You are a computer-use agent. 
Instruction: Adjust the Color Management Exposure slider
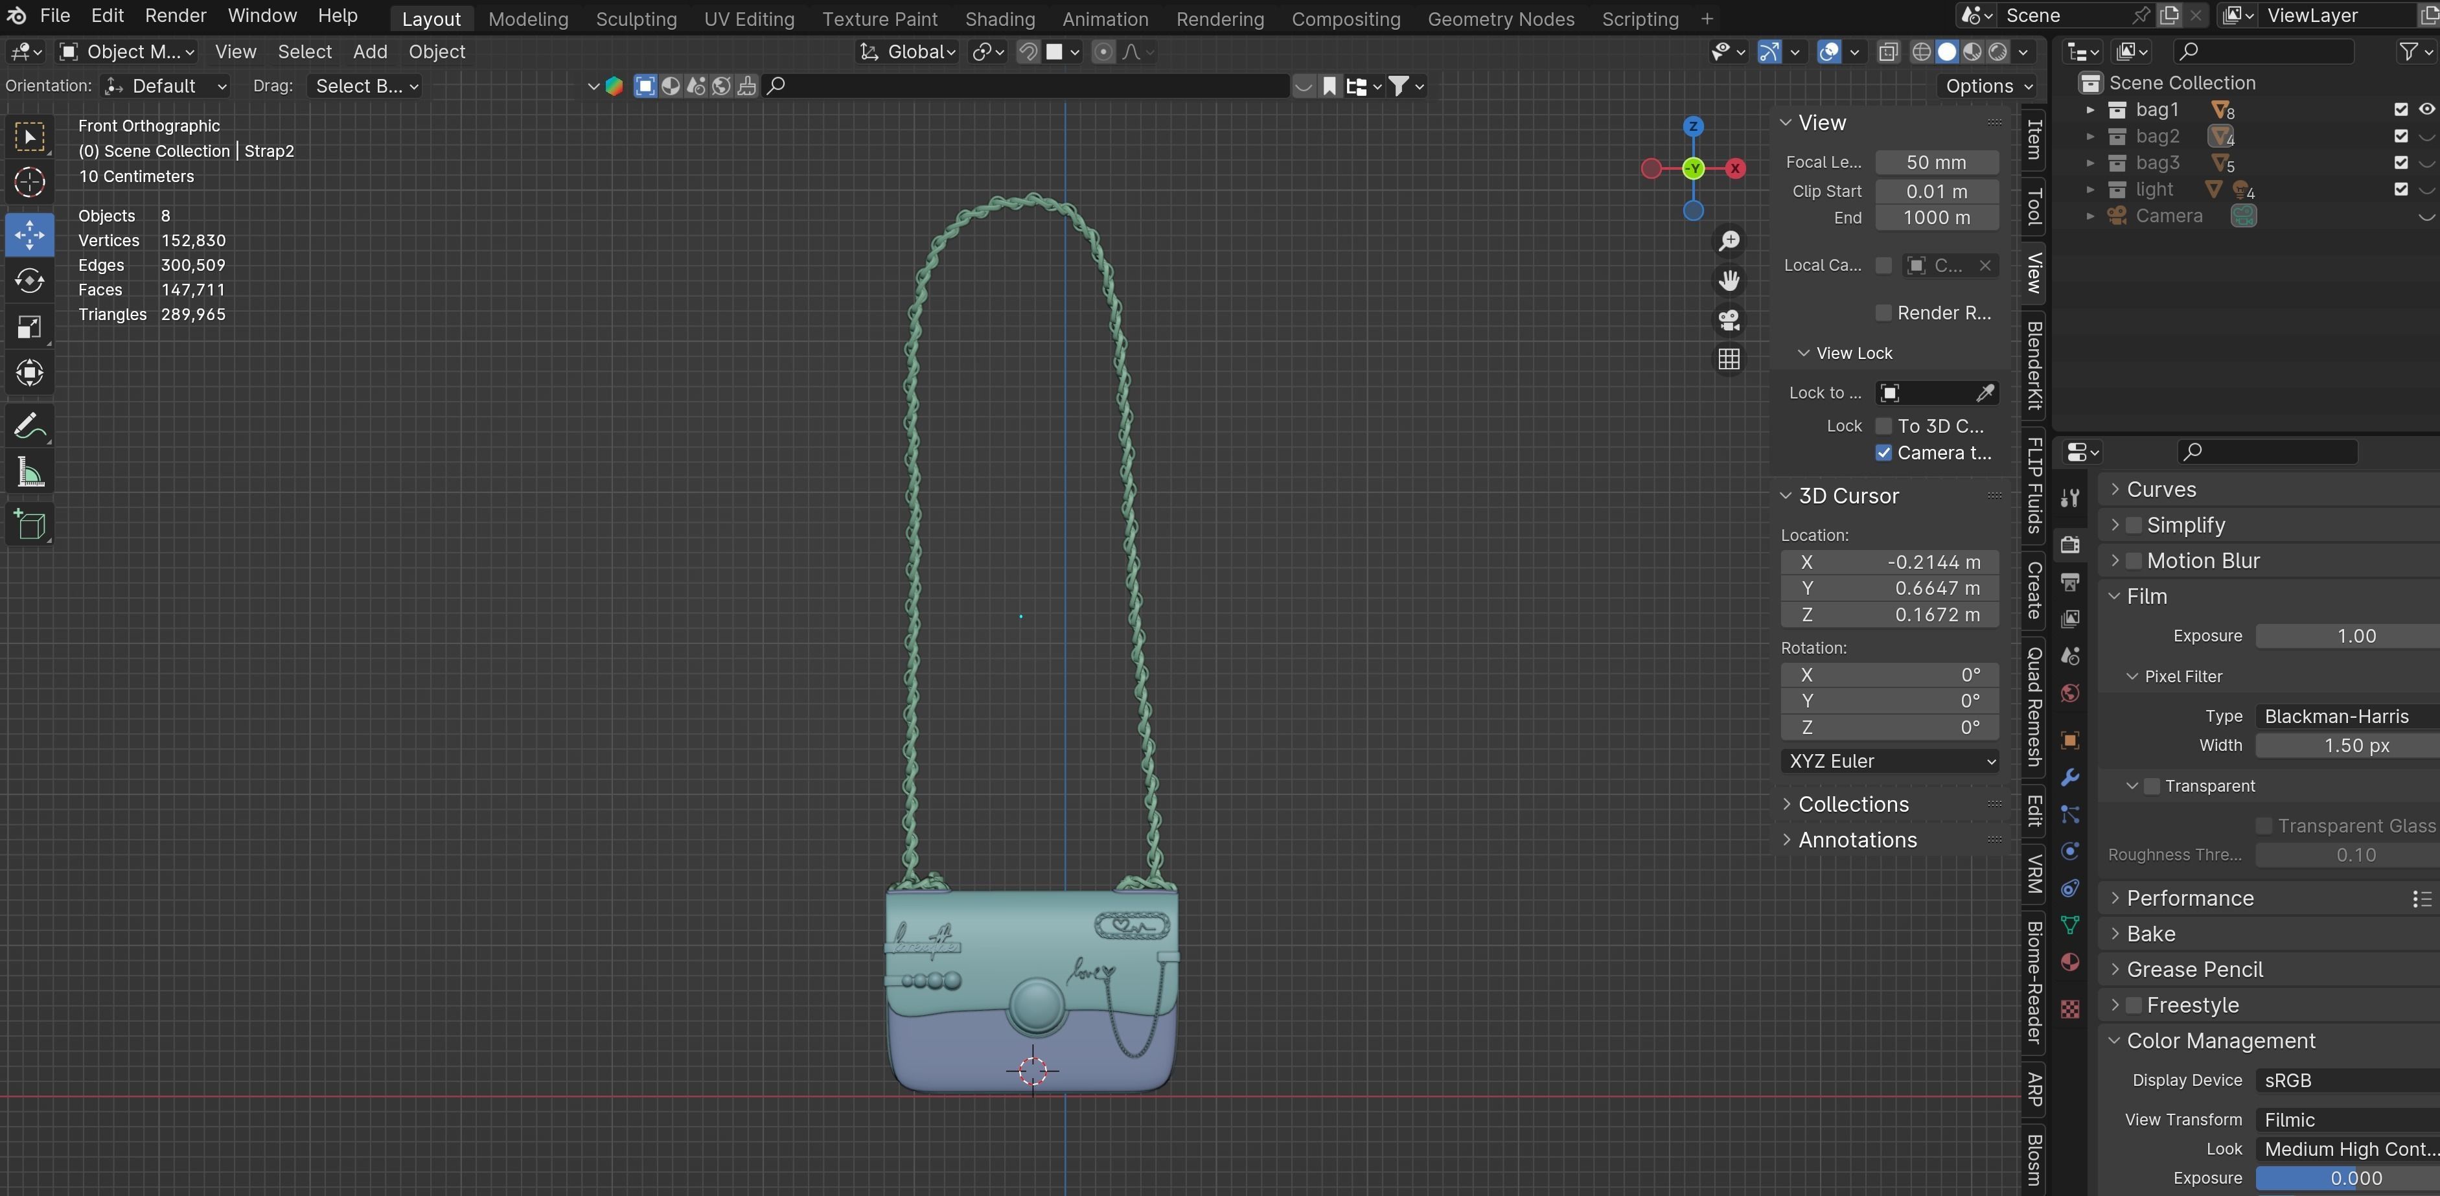(2347, 1179)
